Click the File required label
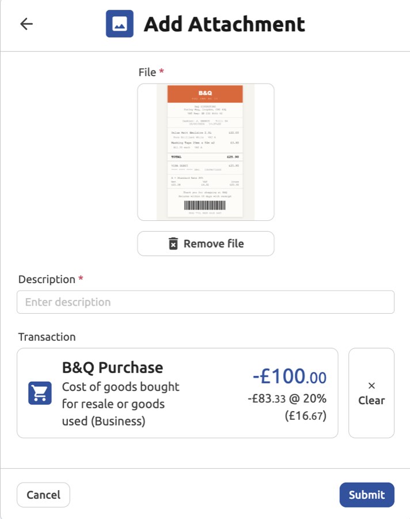Viewport: 410px width, 519px height. point(147,72)
